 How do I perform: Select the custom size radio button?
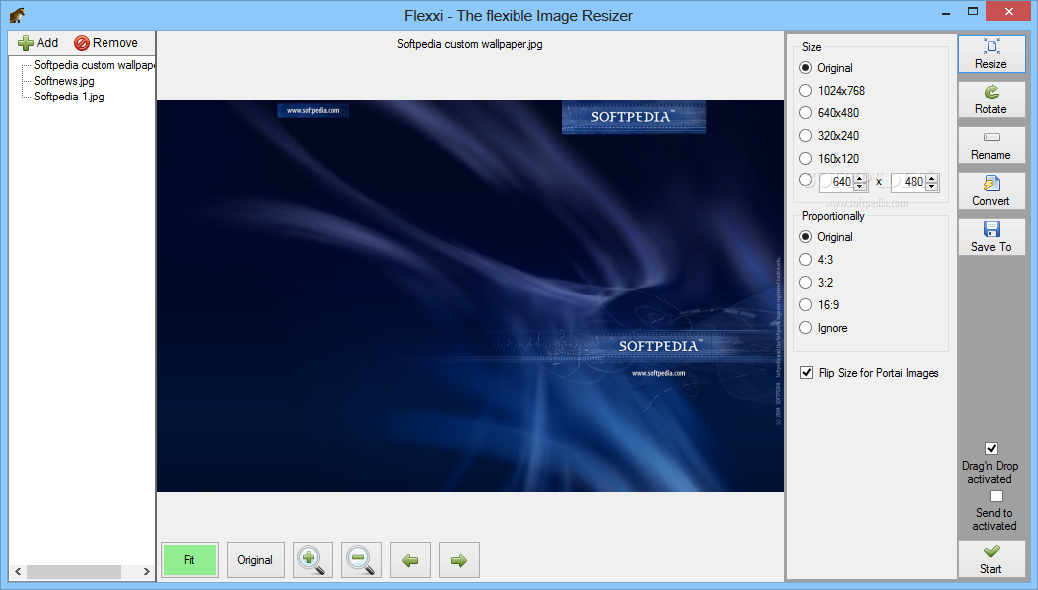pos(806,180)
